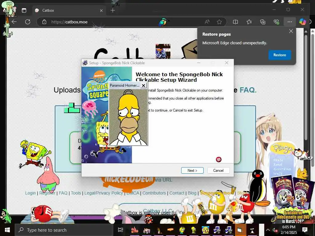Viewport: 315px width, 236px height.
Task: Click the Type here to search box
Action: (x=64, y=230)
